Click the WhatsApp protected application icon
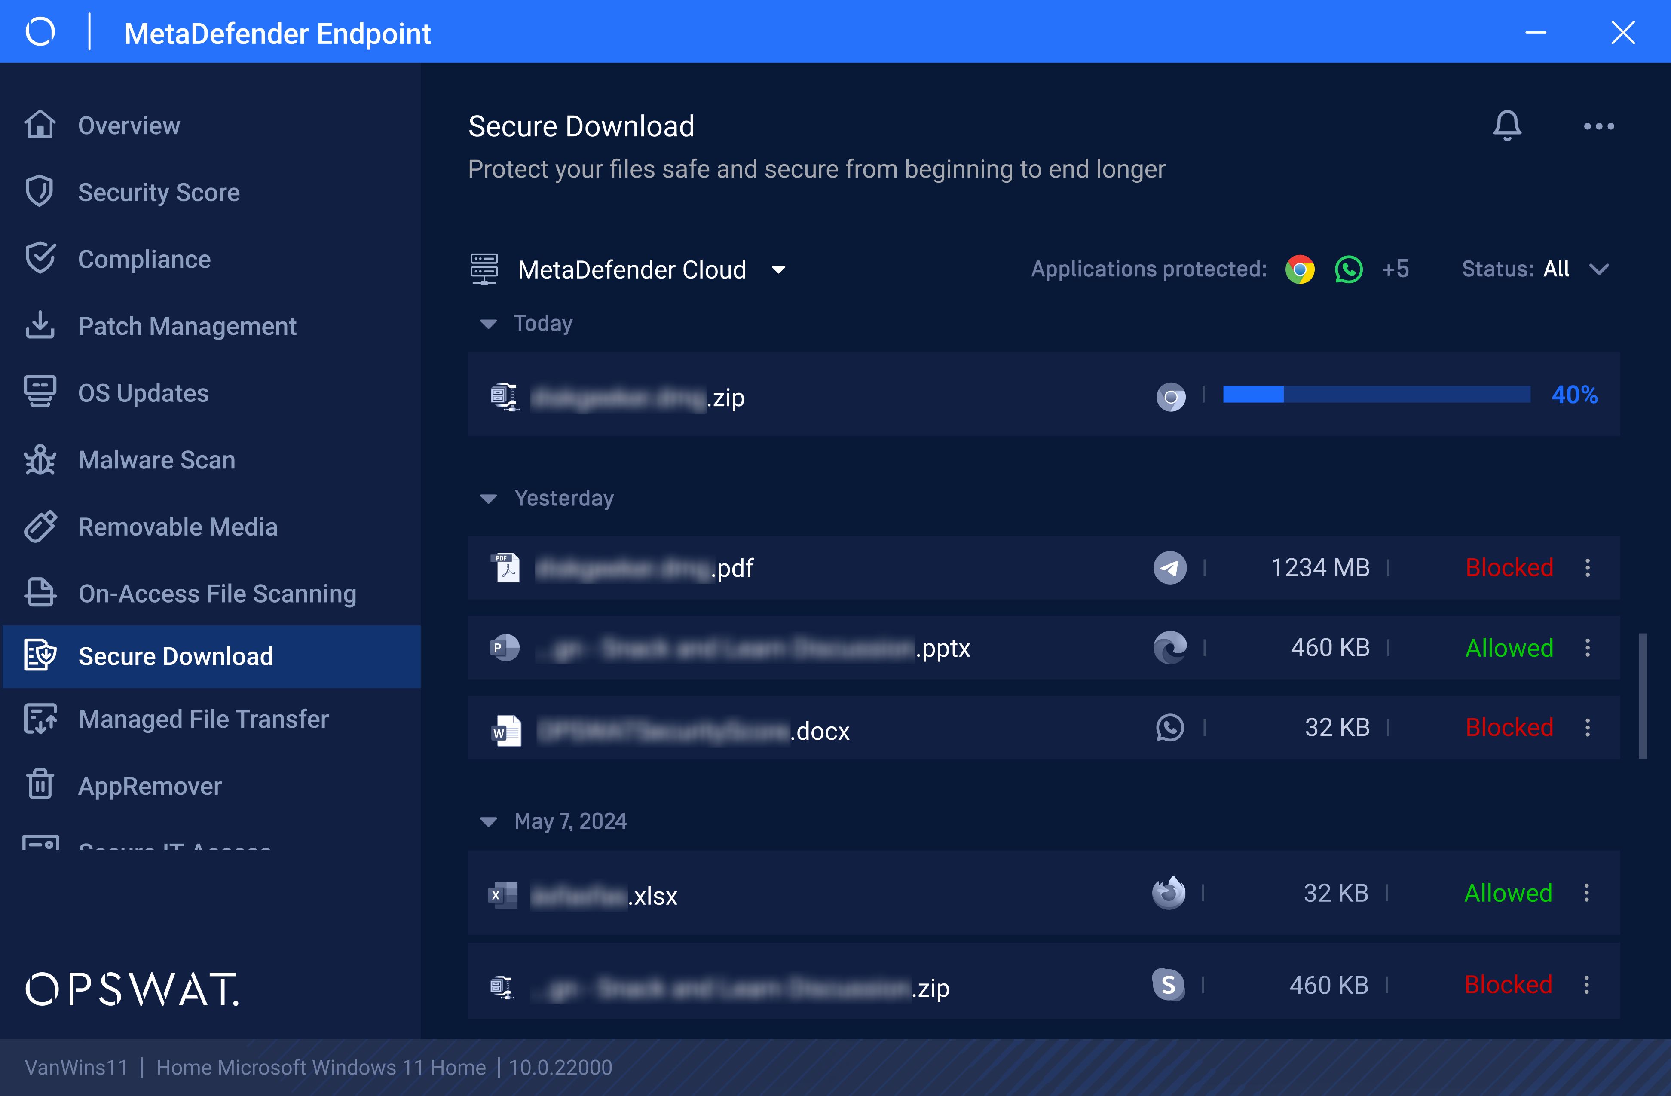The image size is (1671, 1096). coord(1348,269)
